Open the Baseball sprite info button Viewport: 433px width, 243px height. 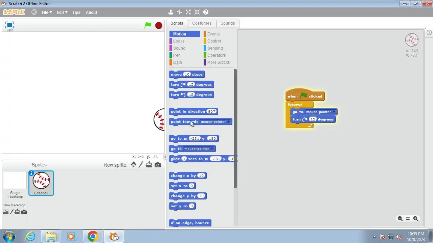[x=31, y=173]
